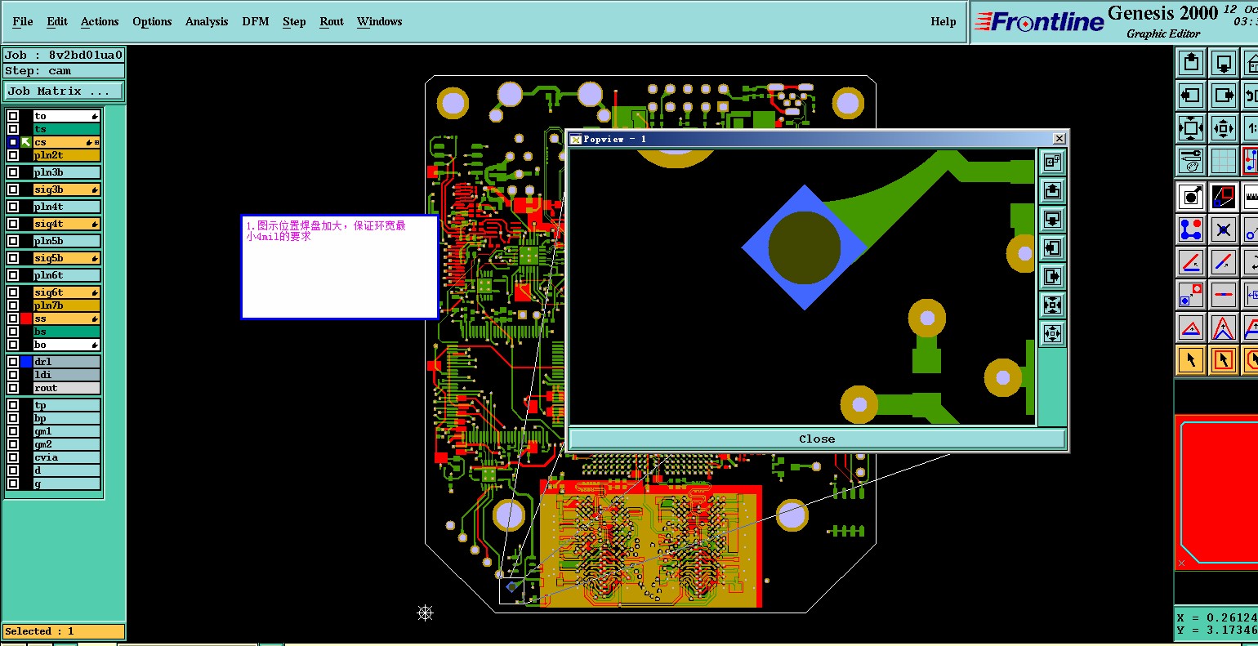Select the sig4t layer name
Image resolution: width=1258 pixels, height=646 pixels.
pos(67,224)
